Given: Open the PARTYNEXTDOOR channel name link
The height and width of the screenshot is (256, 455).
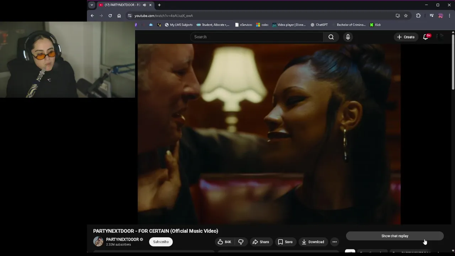Looking at the screenshot, I should 122,239.
